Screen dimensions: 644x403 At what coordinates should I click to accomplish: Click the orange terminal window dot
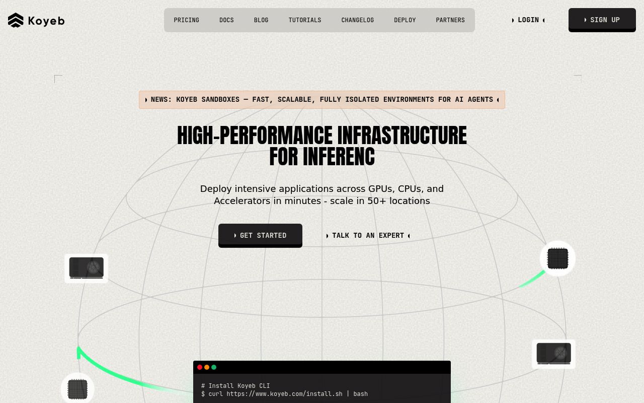pyautogui.click(x=207, y=367)
